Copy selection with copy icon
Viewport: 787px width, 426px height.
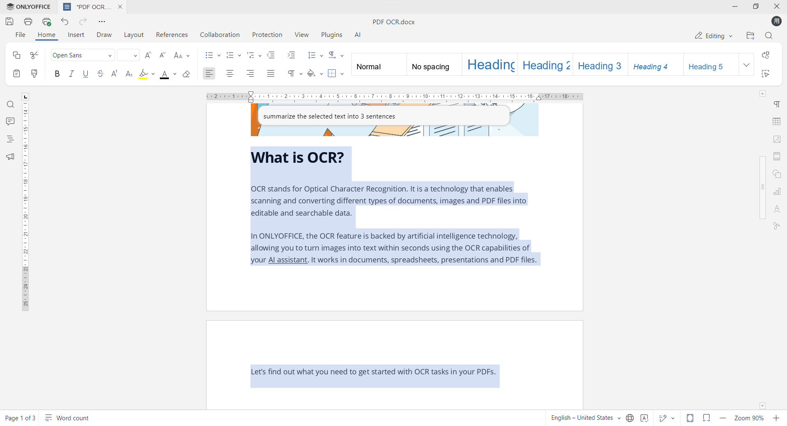click(16, 55)
